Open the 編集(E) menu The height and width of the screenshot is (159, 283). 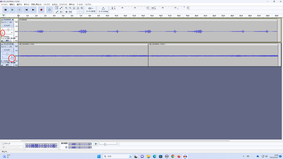tap(12, 4)
